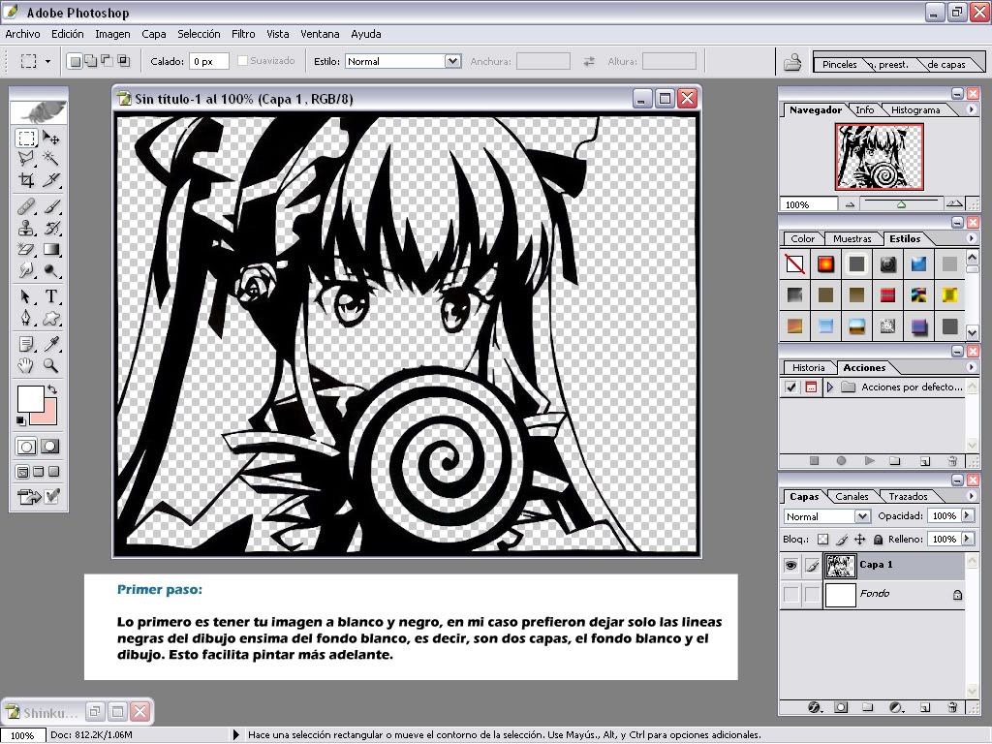This screenshot has height=744, width=992.
Task: Enable the Suavizado checkbox
Action: 242,61
